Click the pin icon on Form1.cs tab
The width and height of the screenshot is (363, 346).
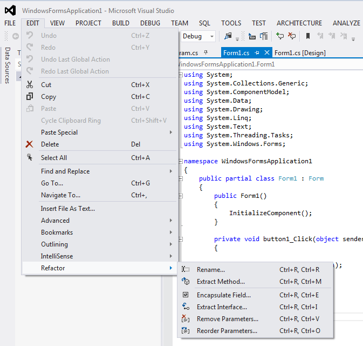(257, 52)
